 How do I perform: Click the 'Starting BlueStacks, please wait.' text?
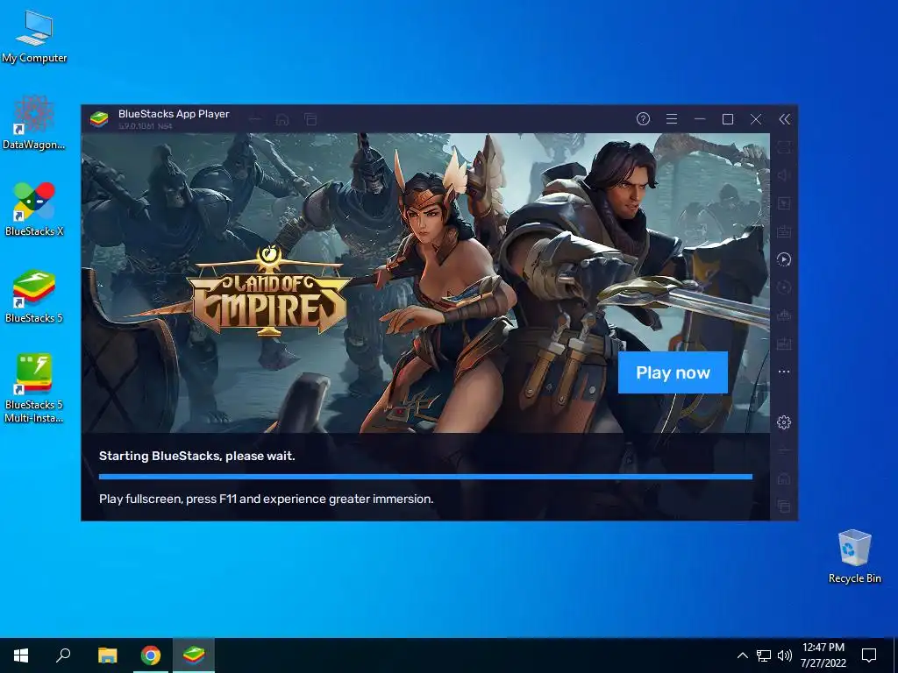pyautogui.click(x=197, y=456)
